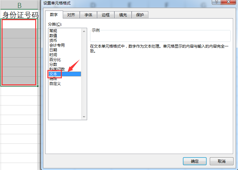This screenshot has height=170, width=238.
Task: Select 会计专用 category
Action: click(57, 45)
